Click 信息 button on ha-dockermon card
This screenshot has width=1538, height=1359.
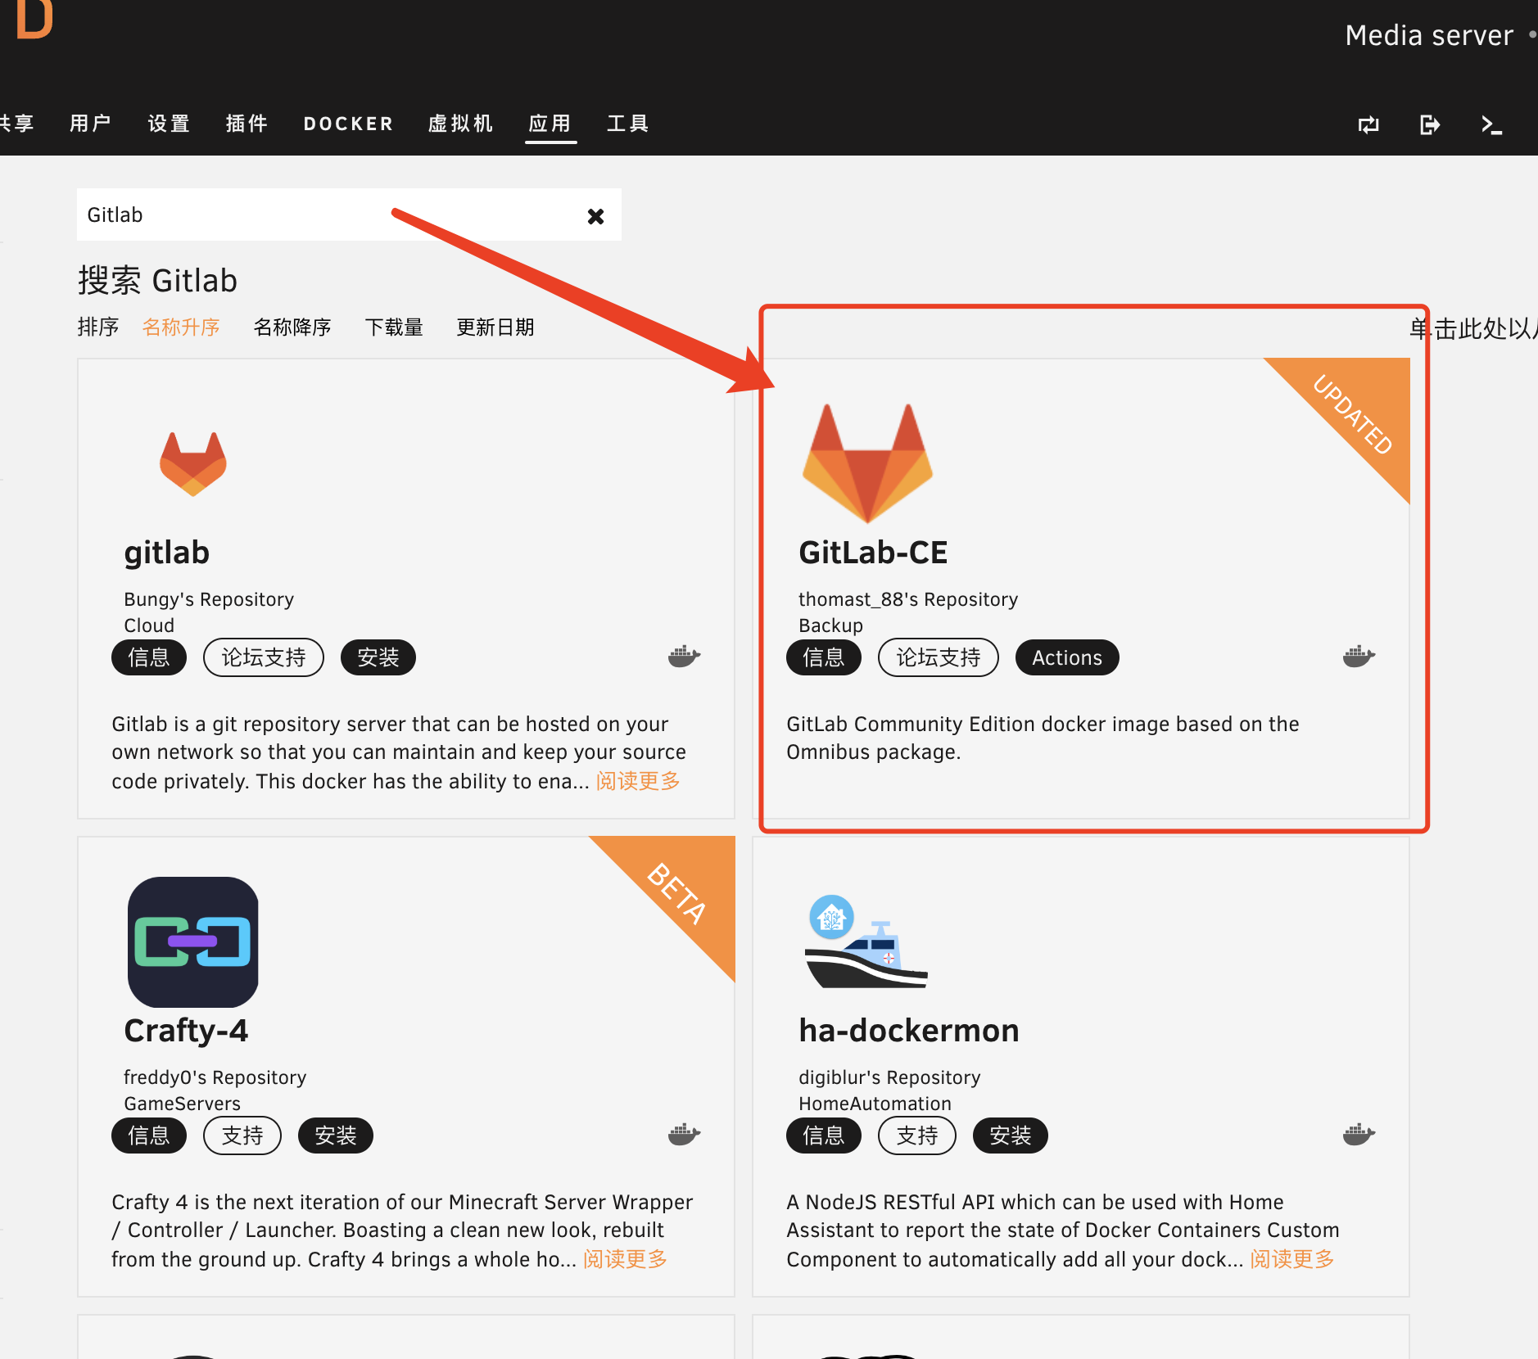pyautogui.click(x=824, y=1136)
